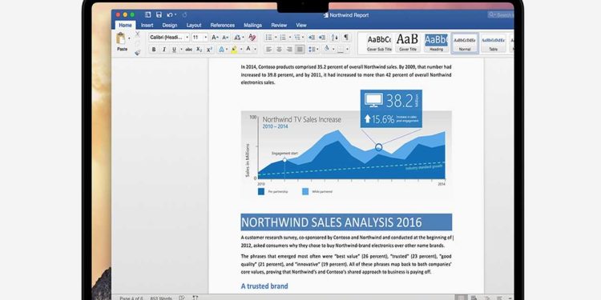Sort the selected text with A-Z icon
Image resolution: width=601 pixels, height=300 pixels.
pyautogui.click(x=335, y=38)
